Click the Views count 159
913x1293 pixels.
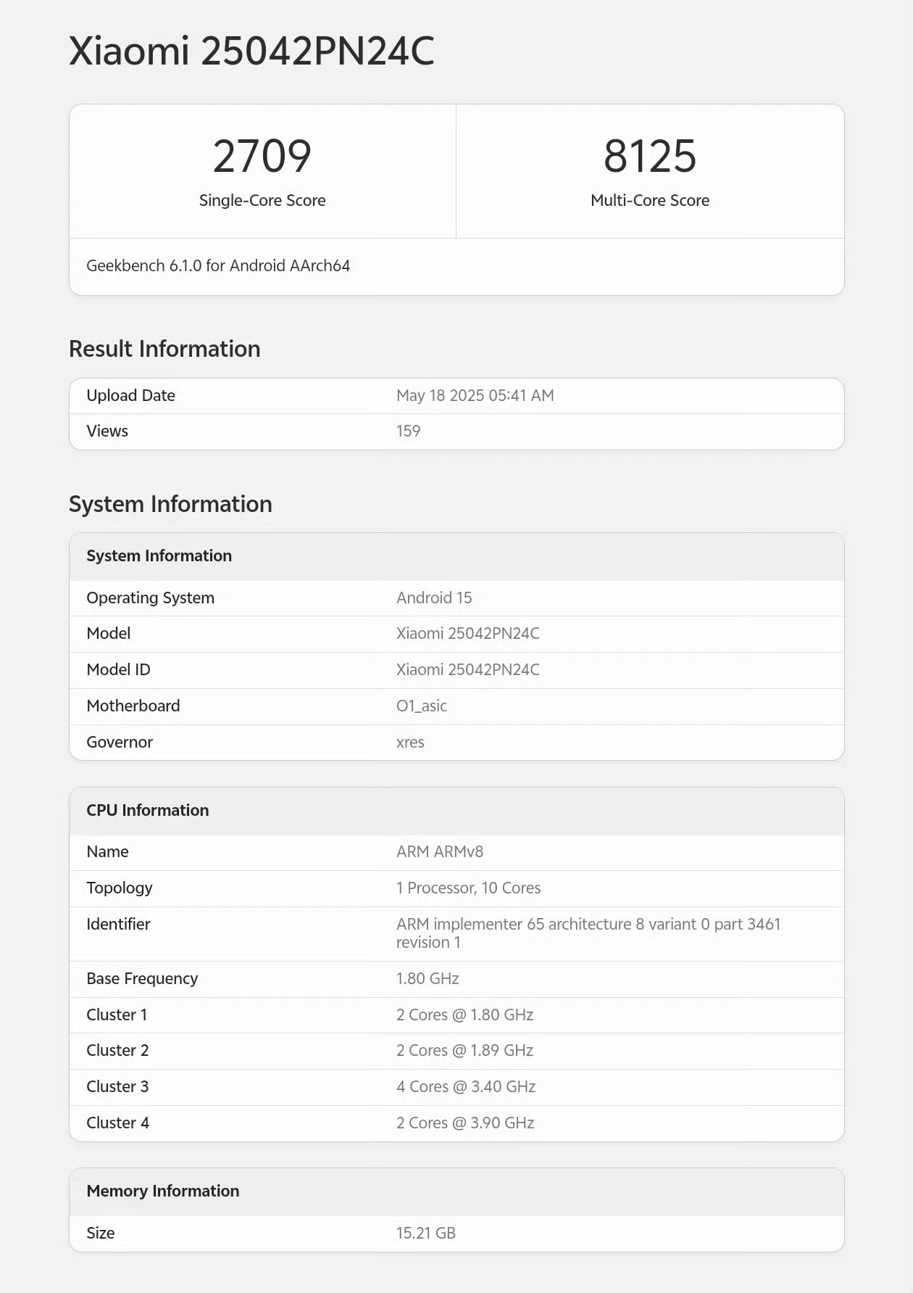pos(408,431)
